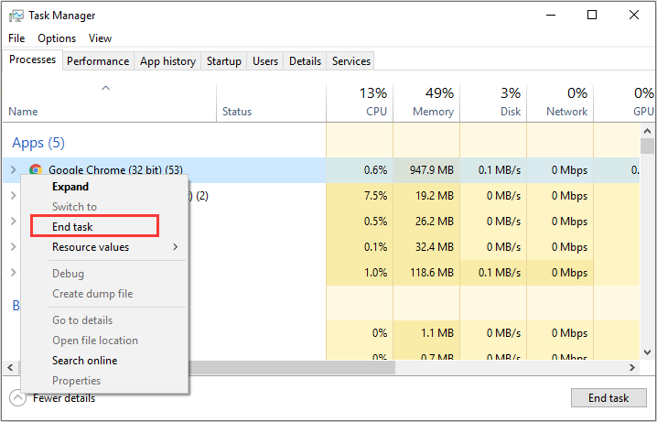
Task: Click the Fewer details arrow icon
Action: pos(17,398)
